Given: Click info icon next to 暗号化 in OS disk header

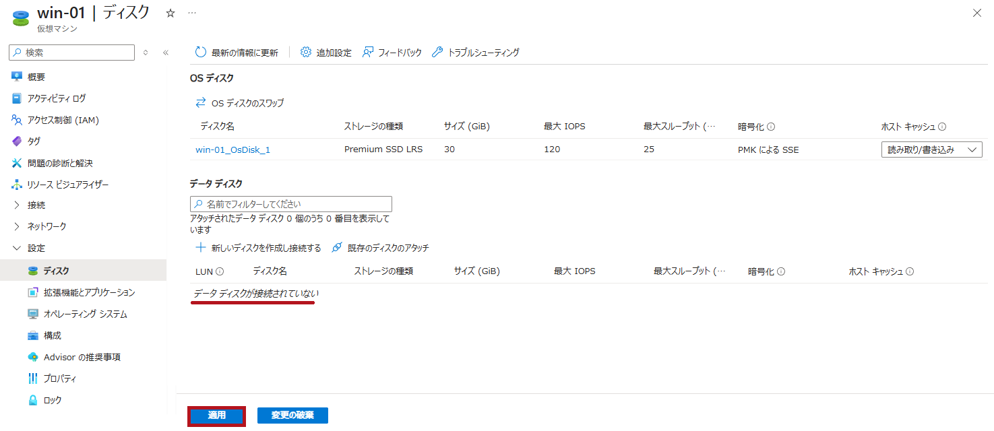Looking at the screenshot, I should pyautogui.click(x=771, y=127).
